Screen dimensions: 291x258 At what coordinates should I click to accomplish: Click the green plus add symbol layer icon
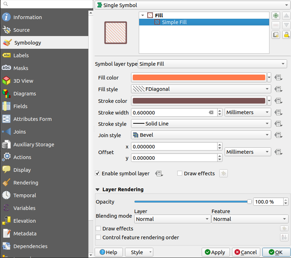point(275,16)
